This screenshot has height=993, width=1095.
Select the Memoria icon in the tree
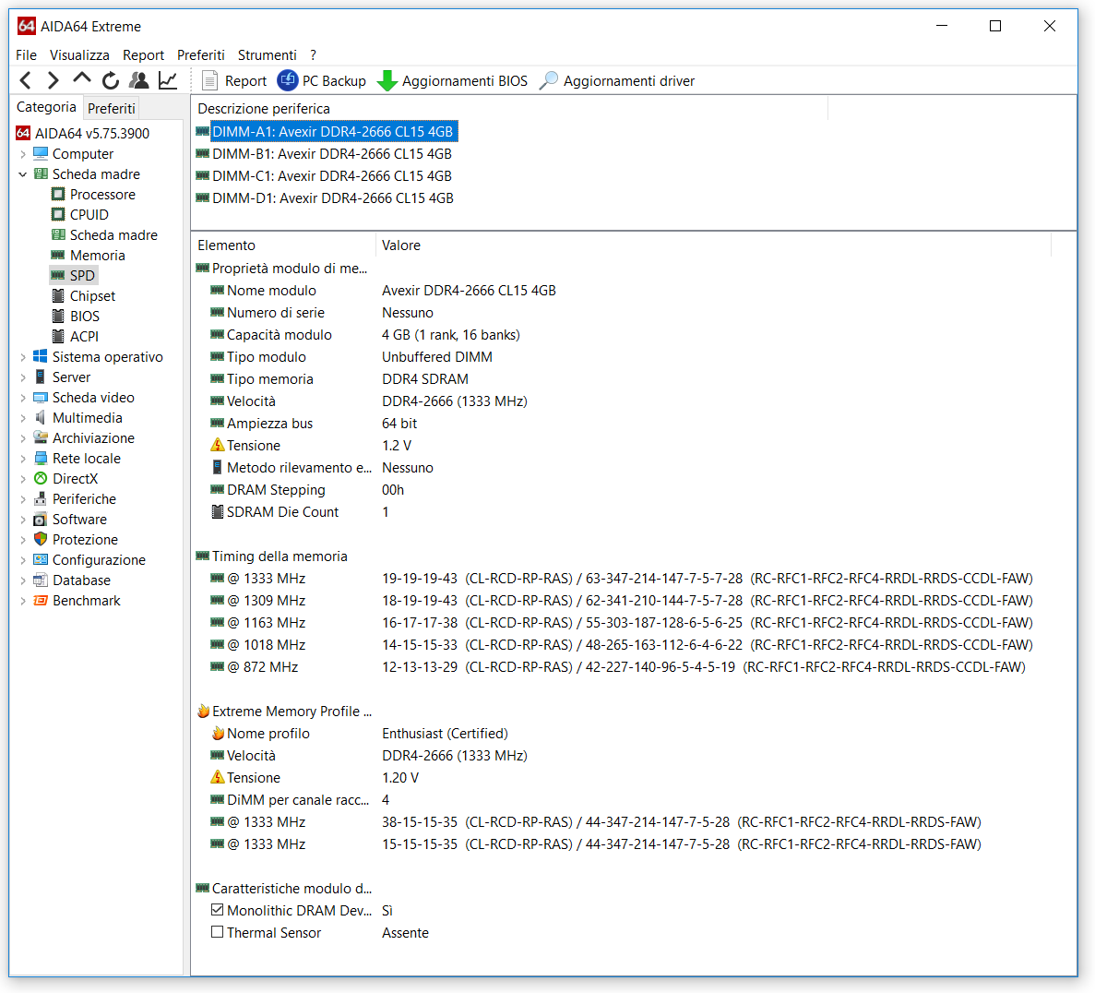tap(58, 255)
